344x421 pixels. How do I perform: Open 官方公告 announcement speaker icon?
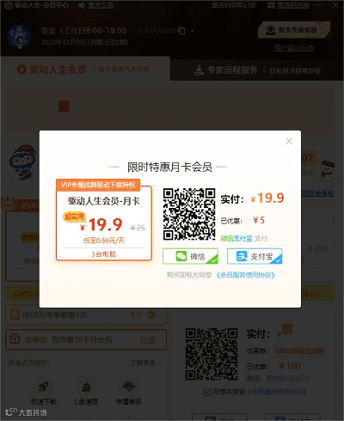click(x=82, y=5)
